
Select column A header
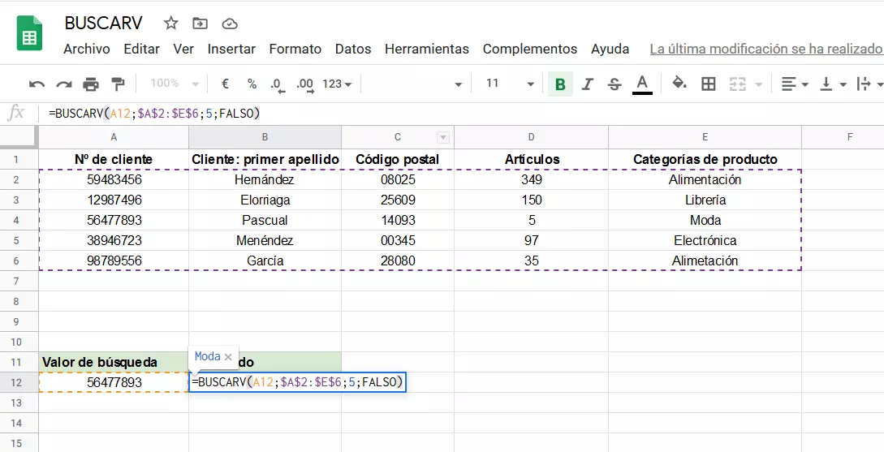[114, 137]
